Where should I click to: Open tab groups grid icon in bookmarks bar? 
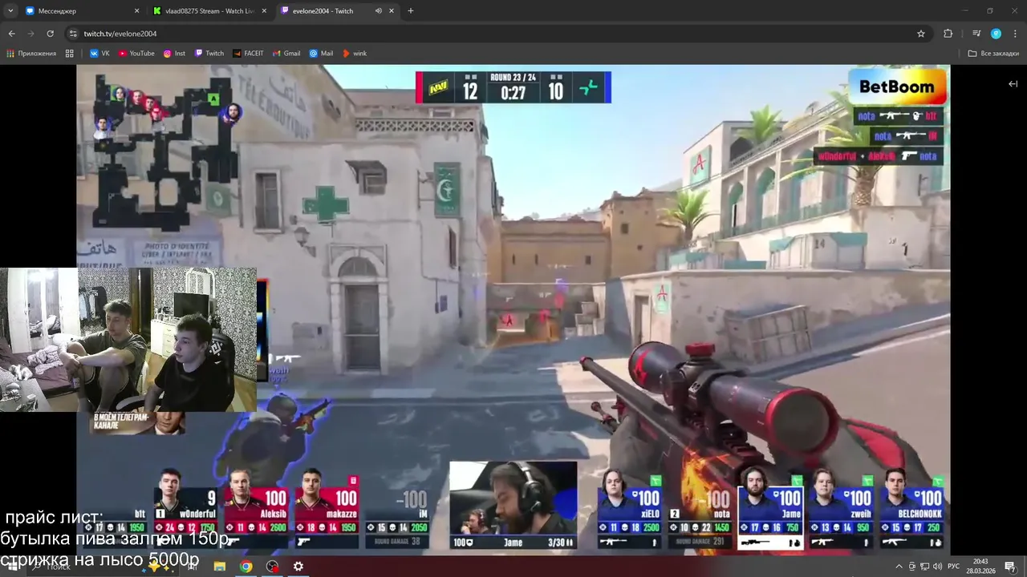click(x=70, y=54)
